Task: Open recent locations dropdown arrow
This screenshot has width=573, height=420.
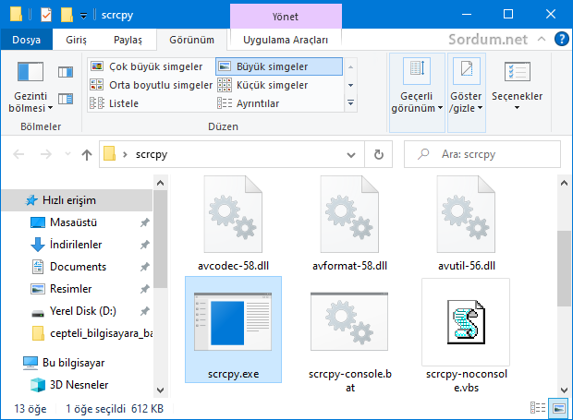Action: [x=67, y=153]
